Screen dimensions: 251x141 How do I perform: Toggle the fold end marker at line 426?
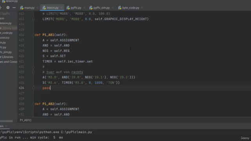(33, 88)
